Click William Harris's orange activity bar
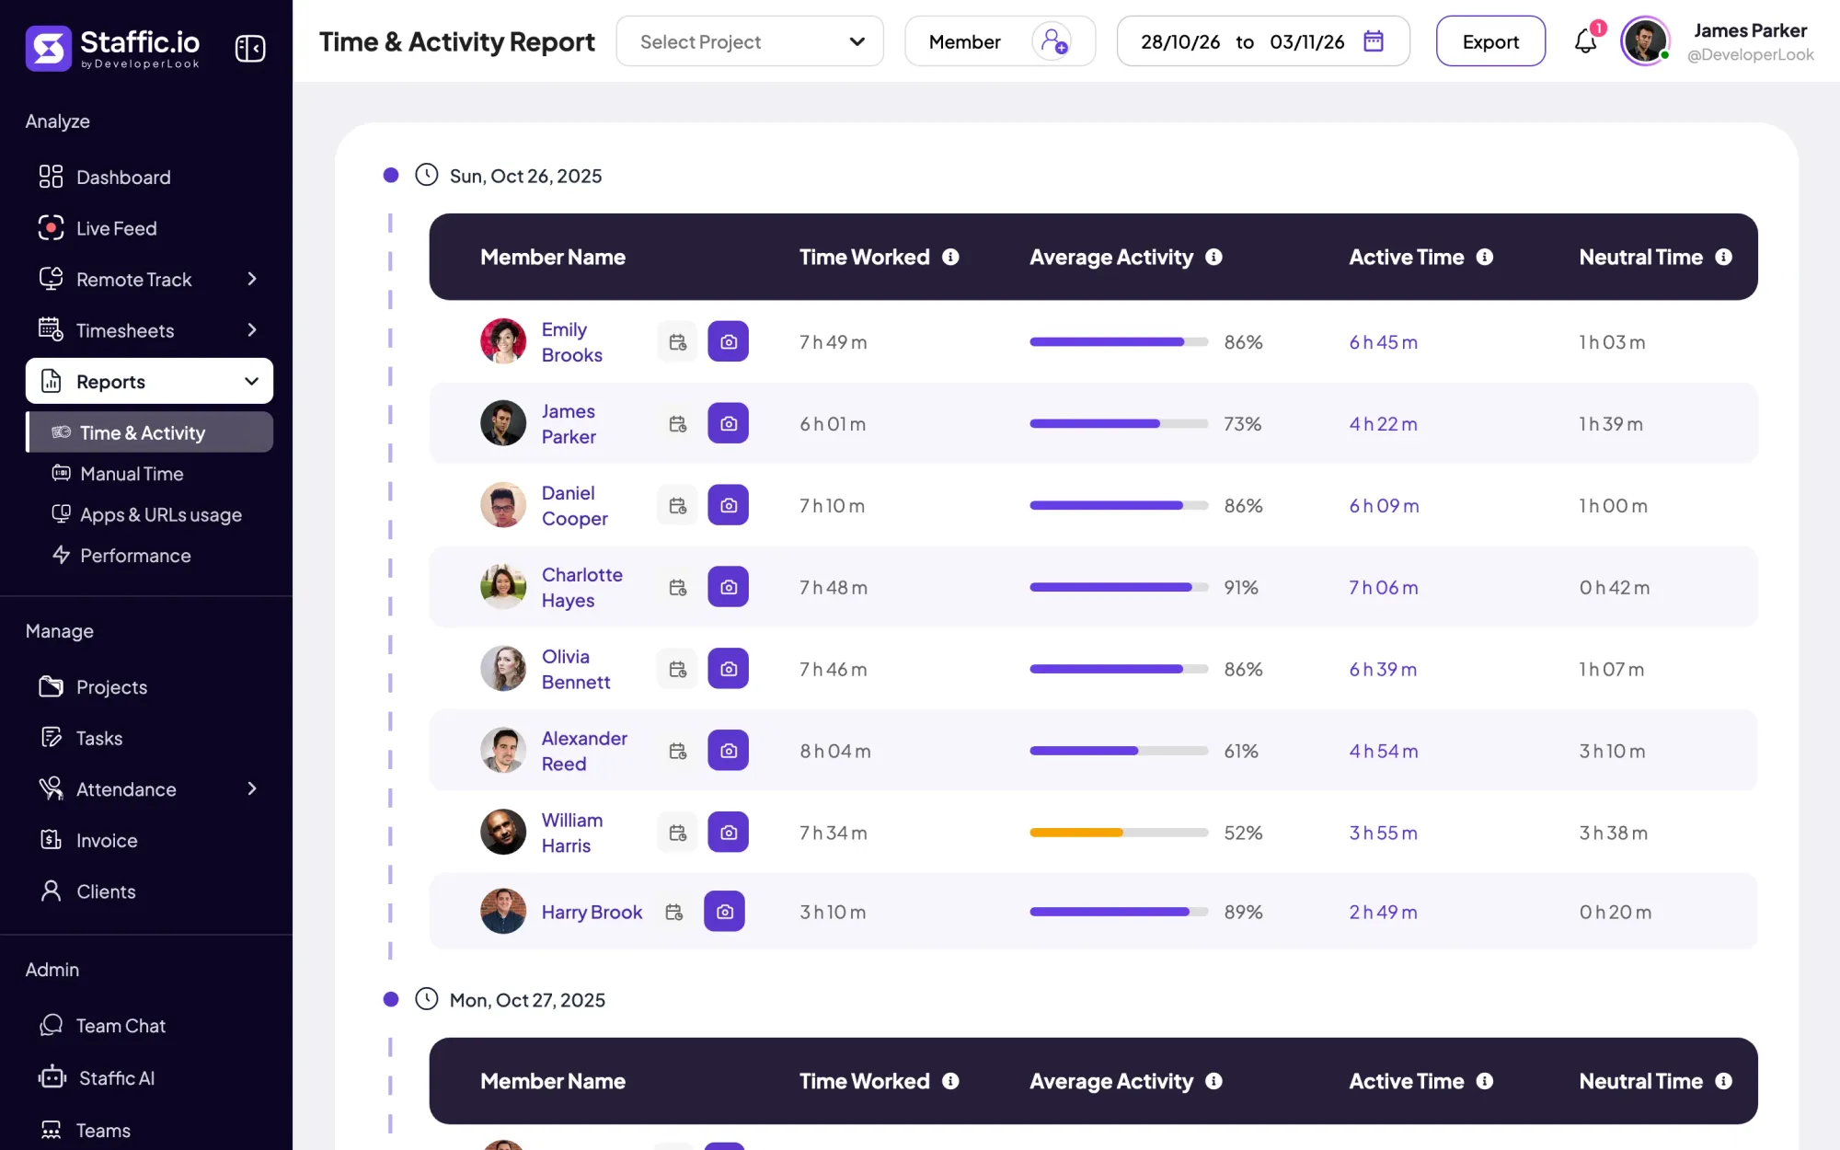The image size is (1840, 1150). 1118,833
